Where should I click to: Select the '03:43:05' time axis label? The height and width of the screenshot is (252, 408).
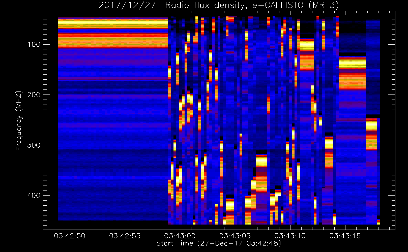pos(235,236)
